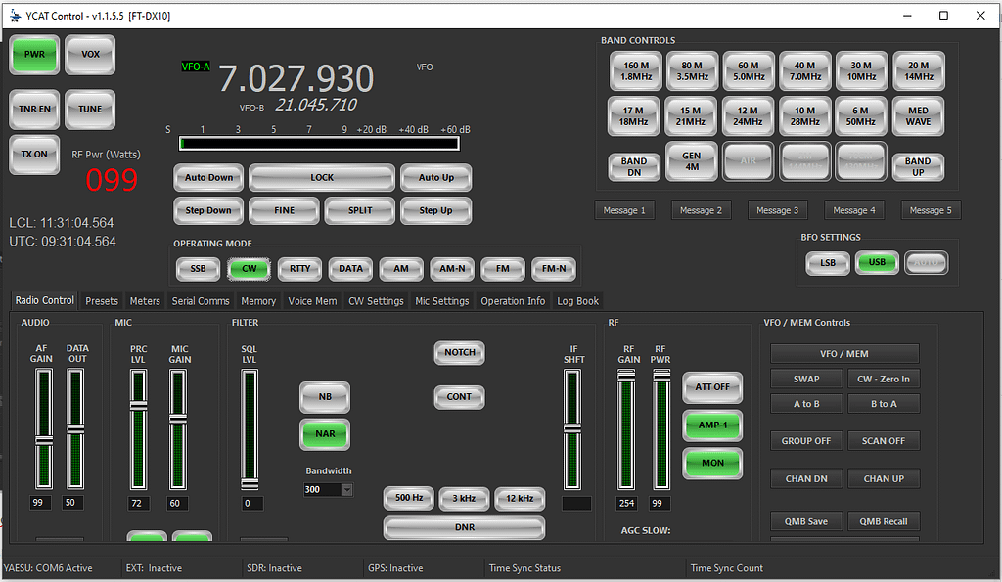Click the BAND UP button
This screenshot has height=582, width=1002.
[918, 166]
